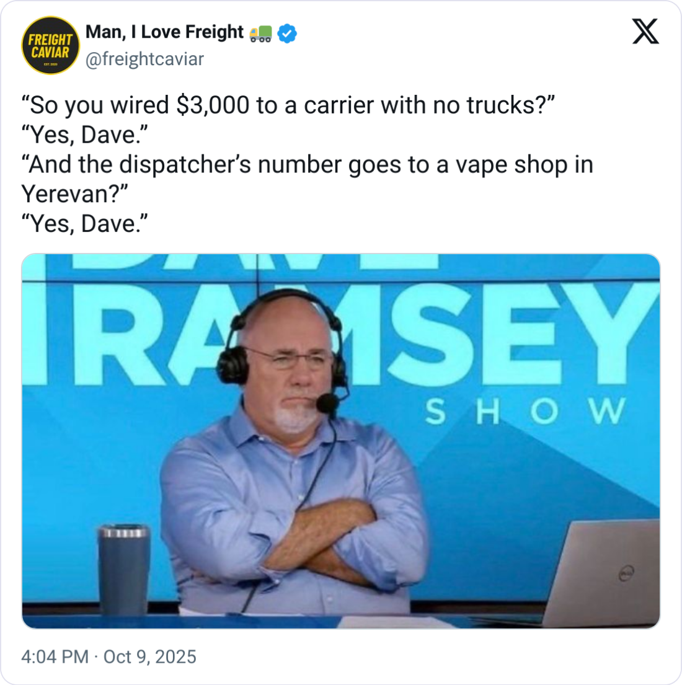
Task: Click the word "Yerevan?" in the tweet
Action: click(x=74, y=194)
